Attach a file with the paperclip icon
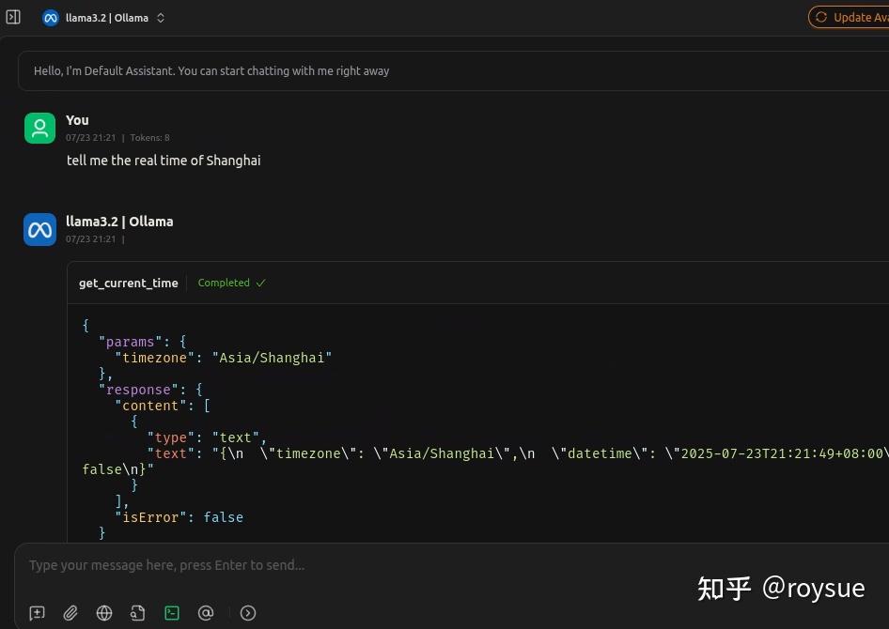889x629 pixels. [70, 613]
